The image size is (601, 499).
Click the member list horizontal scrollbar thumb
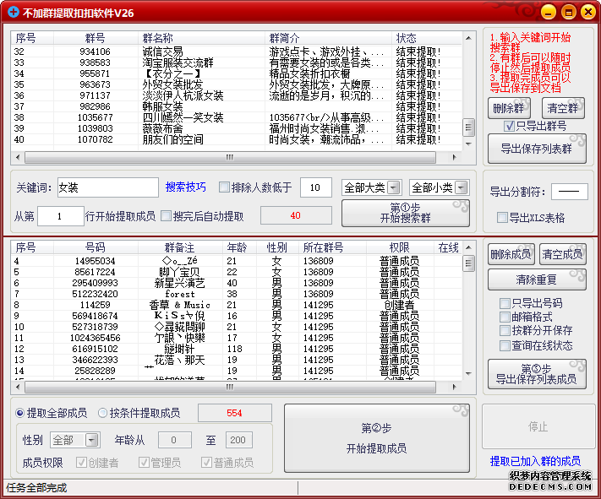[230, 387]
